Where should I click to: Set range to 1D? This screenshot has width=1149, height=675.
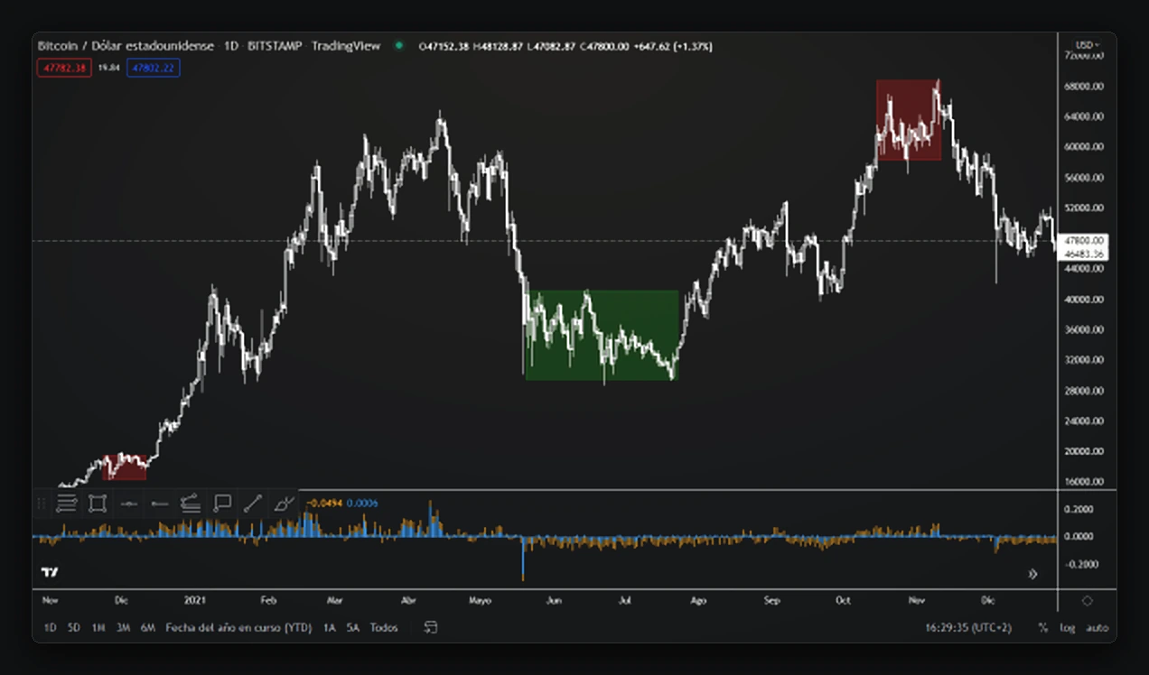tap(51, 627)
